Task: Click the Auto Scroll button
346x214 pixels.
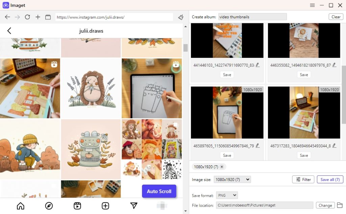Action: 159,191
